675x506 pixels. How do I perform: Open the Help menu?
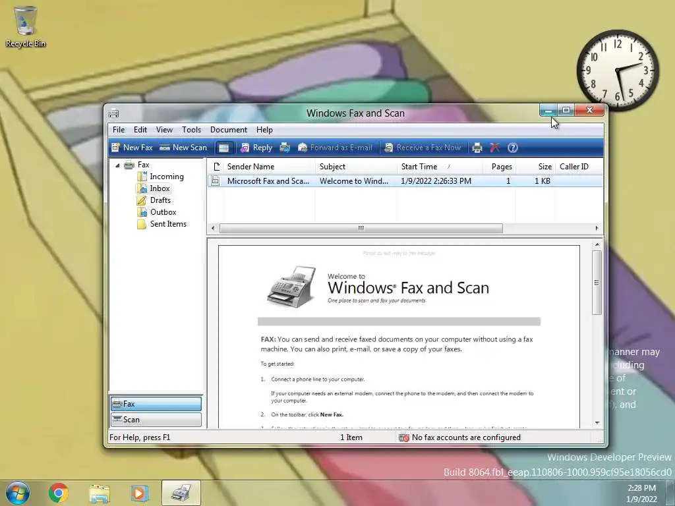pyautogui.click(x=264, y=130)
